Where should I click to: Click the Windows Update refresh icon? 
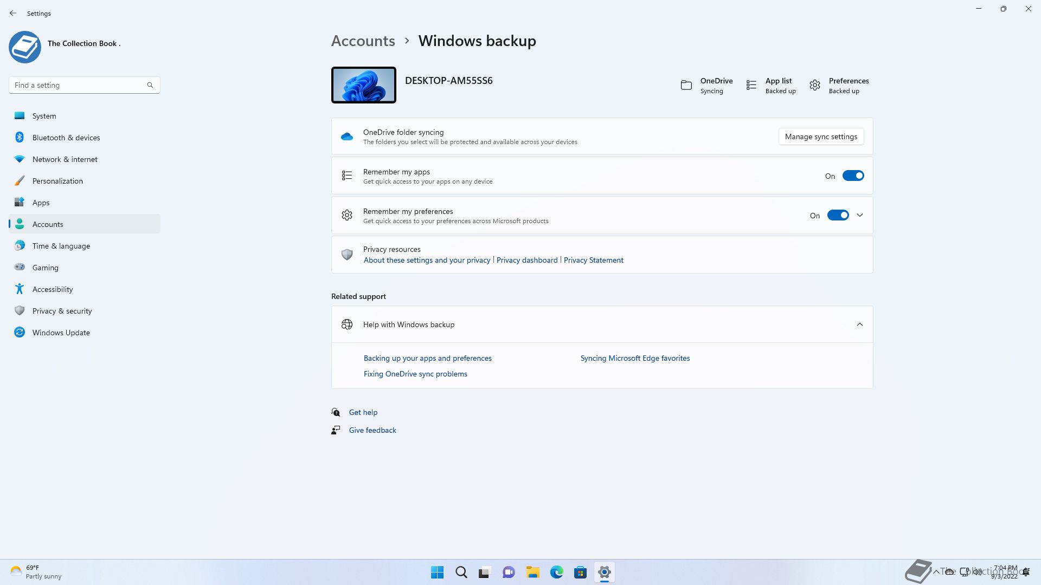click(20, 332)
